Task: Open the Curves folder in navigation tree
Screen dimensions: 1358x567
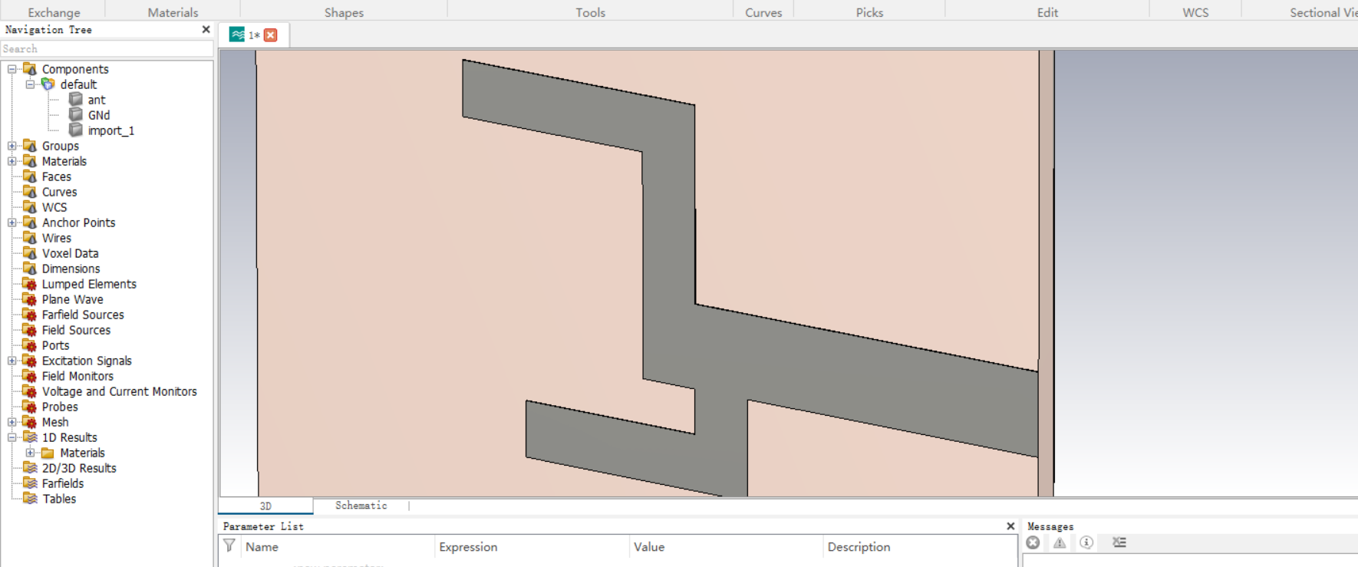Action: pyautogui.click(x=59, y=192)
